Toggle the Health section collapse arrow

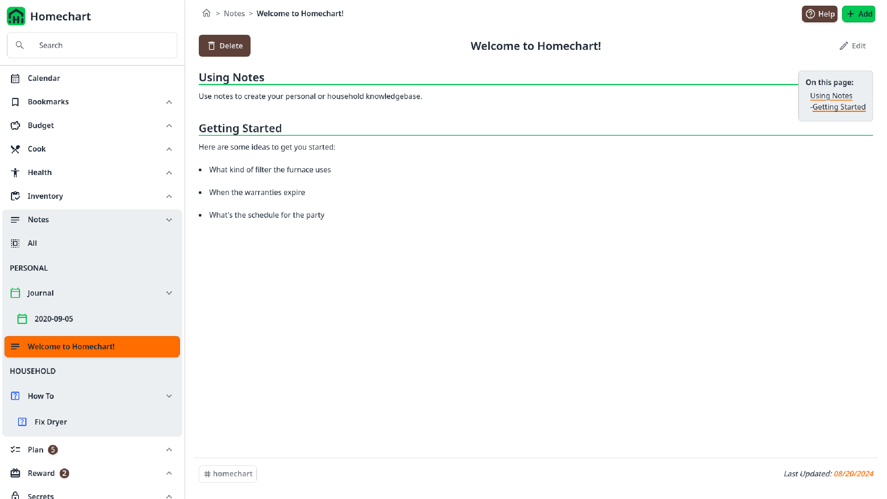169,172
